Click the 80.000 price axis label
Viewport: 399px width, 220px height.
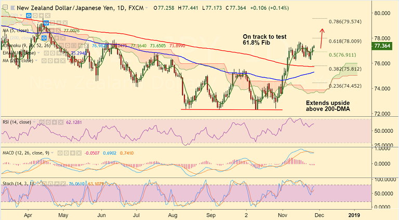(x=382, y=13)
